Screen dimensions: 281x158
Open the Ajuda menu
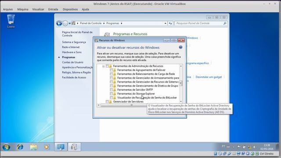[x=85, y=9]
